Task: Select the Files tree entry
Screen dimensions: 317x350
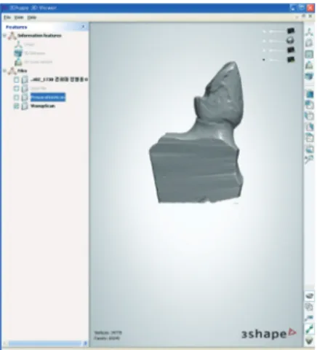Action: click(22, 71)
